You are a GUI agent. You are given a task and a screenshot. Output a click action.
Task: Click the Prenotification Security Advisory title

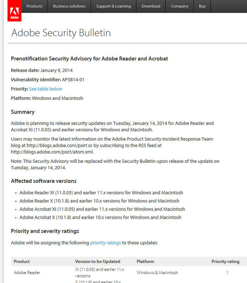[x=89, y=59]
